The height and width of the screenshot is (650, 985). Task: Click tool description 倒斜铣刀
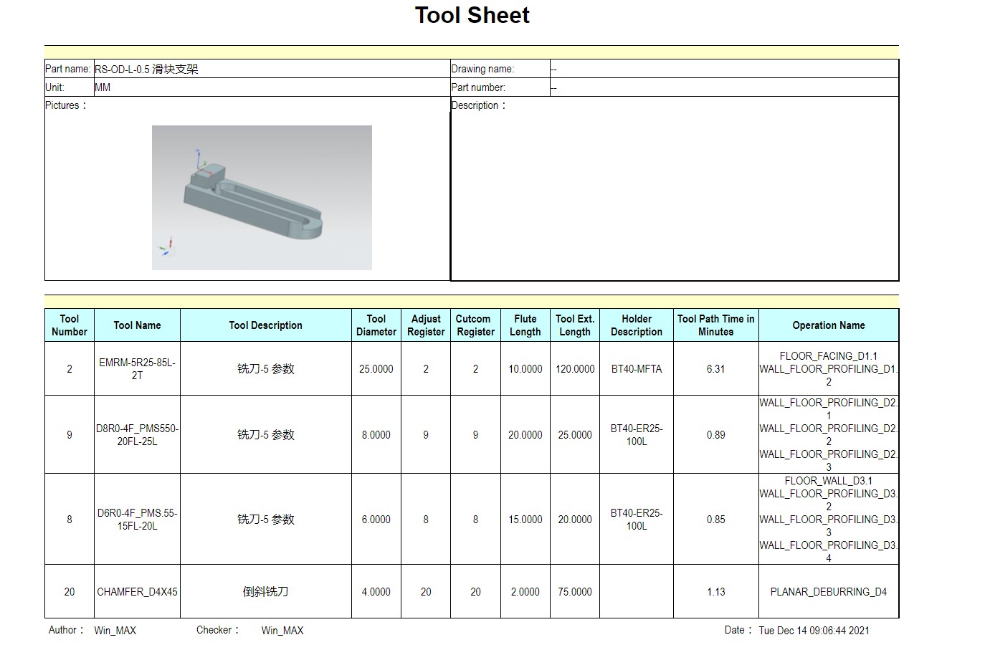click(x=266, y=592)
